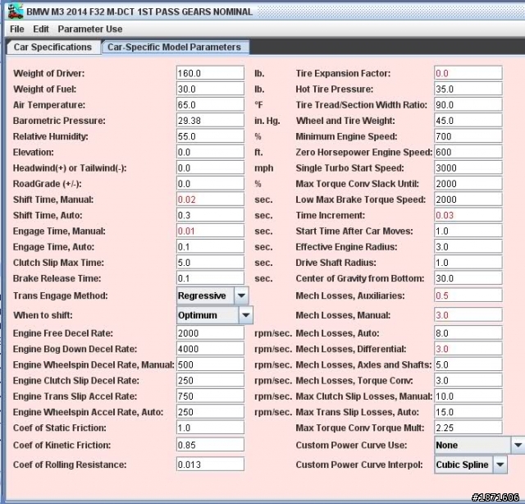Click Low Max Brake Torque Speed field
The image size is (525, 504).
click(468, 199)
